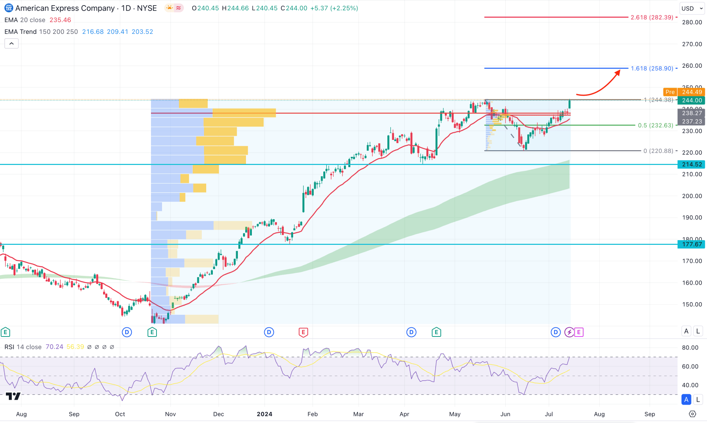The height and width of the screenshot is (423, 707).
Task: Click the TradingView logo in the RSI pane
Action: (x=13, y=396)
